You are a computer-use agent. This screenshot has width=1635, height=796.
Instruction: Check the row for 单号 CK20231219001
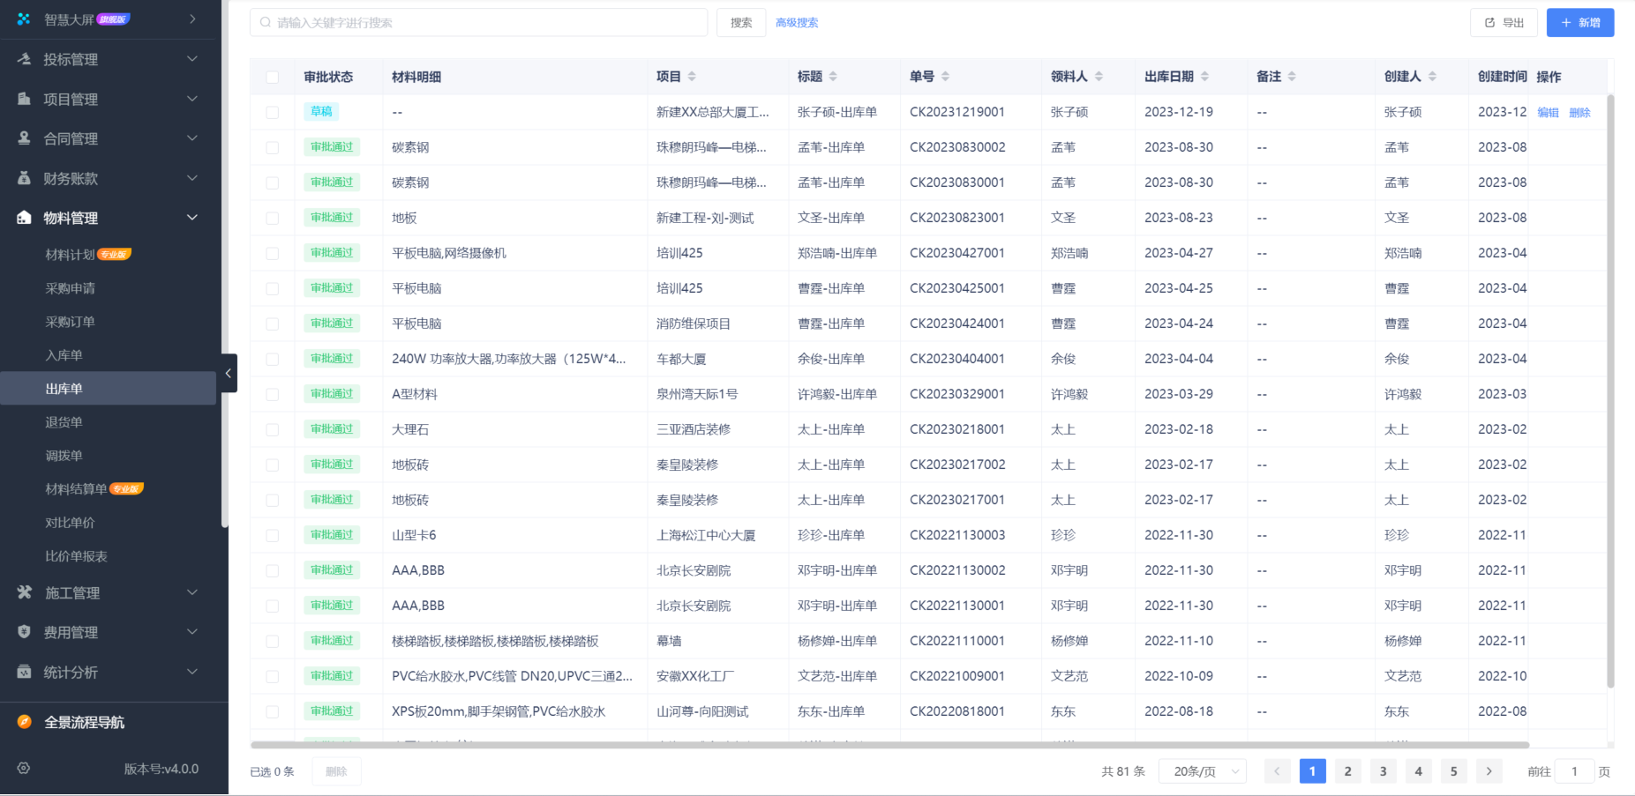point(272,112)
